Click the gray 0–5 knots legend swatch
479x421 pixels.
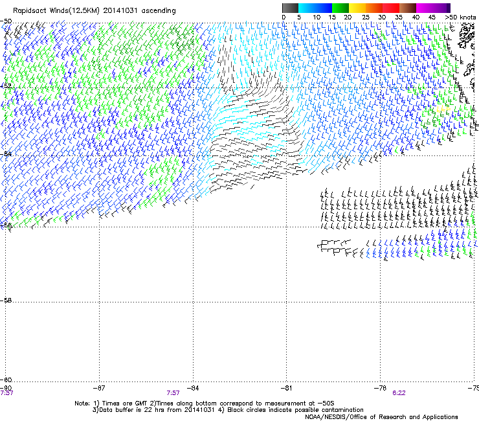pyautogui.click(x=290, y=8)
